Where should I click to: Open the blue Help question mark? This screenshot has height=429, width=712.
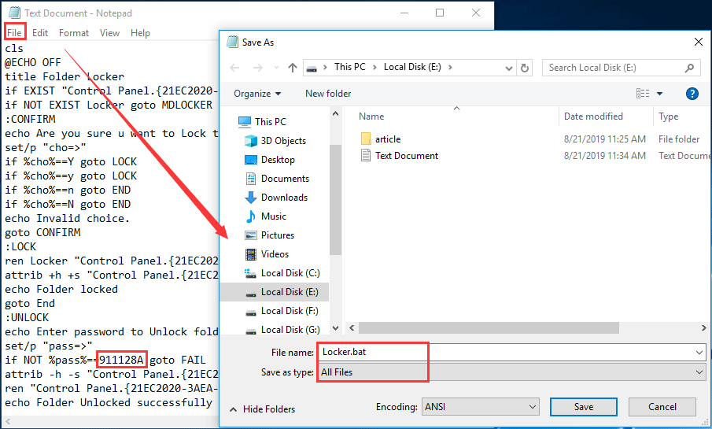pos(692,94)
